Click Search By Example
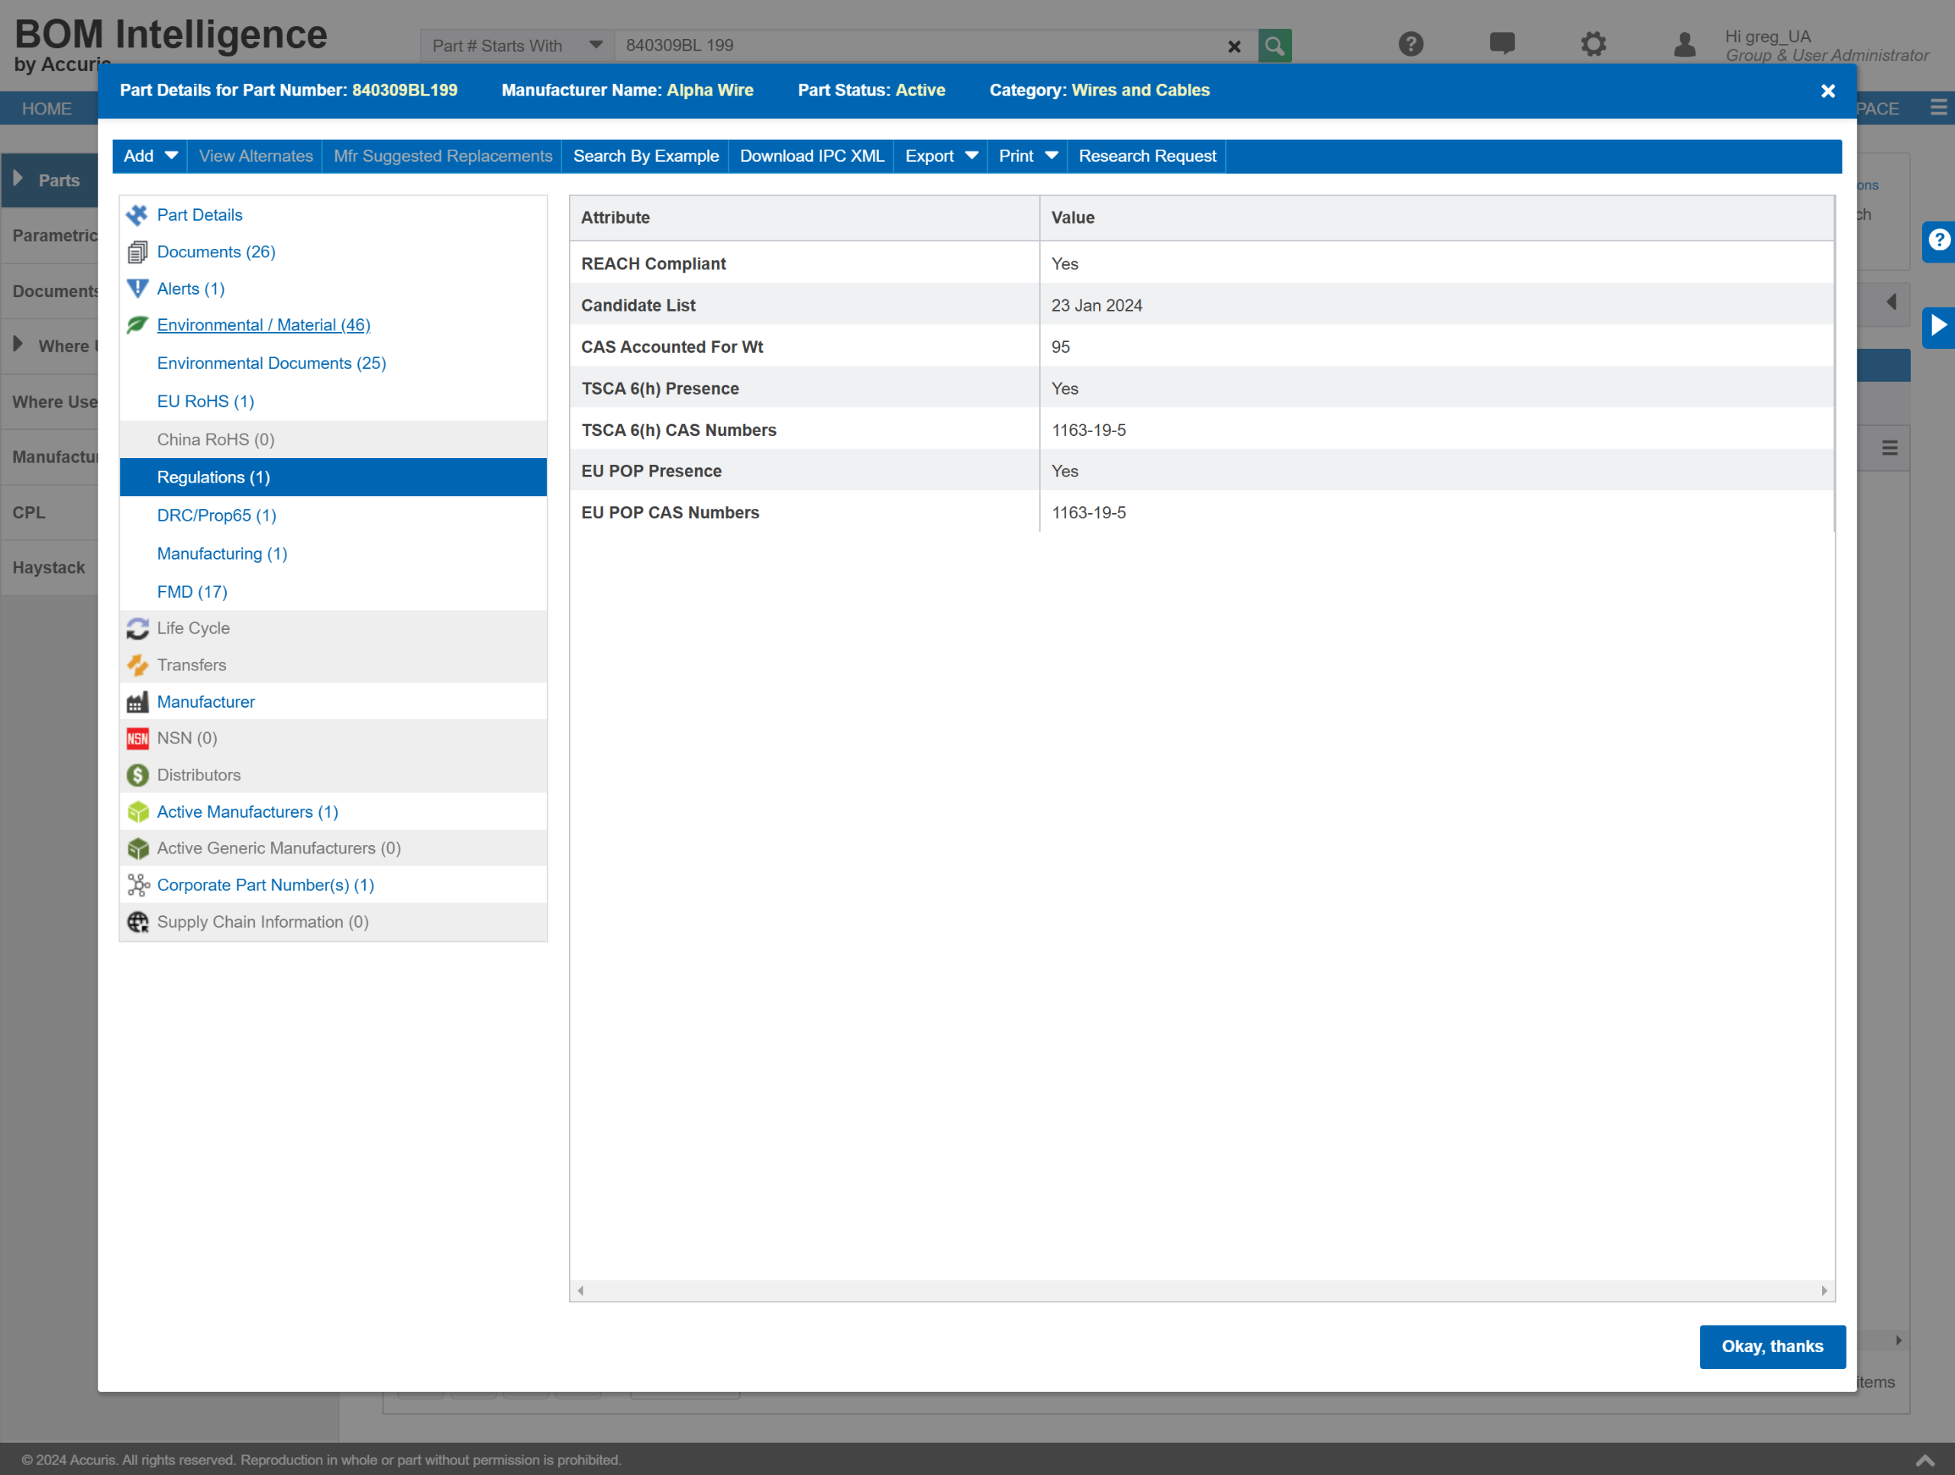This screenshot has width=1955, height=1475. click(646, 157)
